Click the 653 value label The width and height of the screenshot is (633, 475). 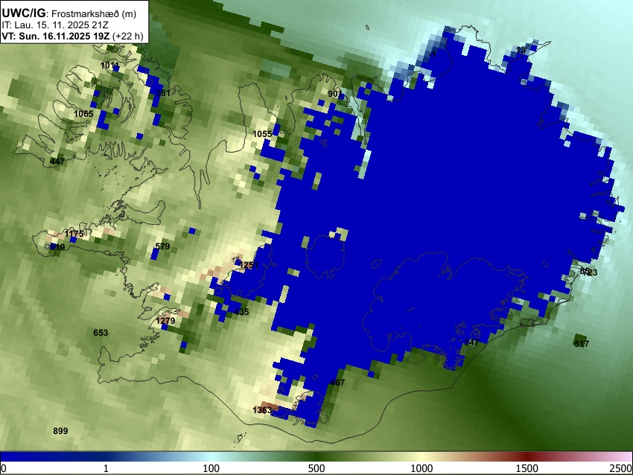101,333
